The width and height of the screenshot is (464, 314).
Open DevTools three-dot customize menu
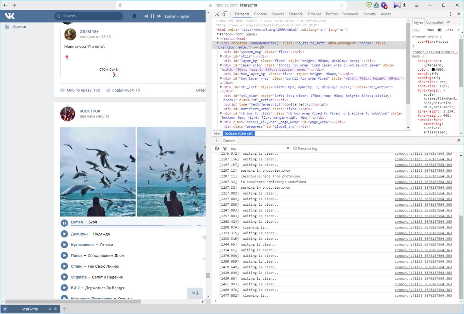450,14
